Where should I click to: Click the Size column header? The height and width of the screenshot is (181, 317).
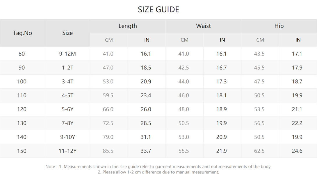click(67, 33)
